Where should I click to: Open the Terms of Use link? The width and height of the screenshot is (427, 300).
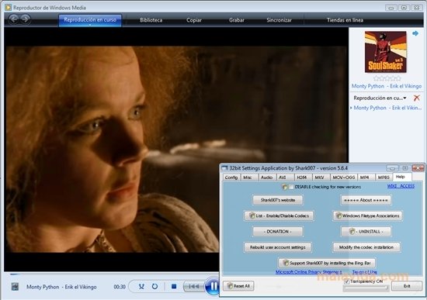click(x=365, y=272)
